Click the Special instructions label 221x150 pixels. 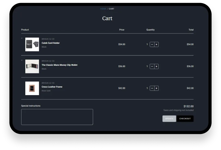coord(31,106)
